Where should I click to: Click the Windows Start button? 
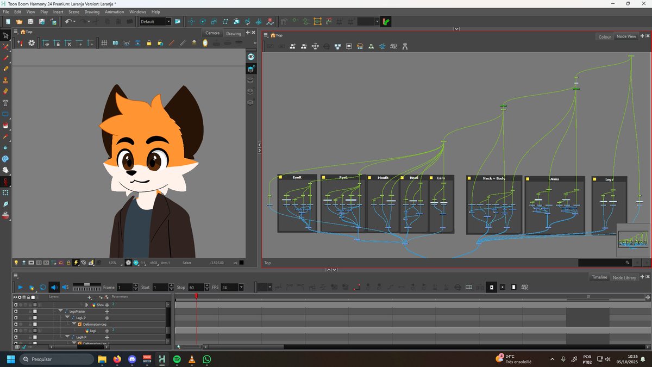pos(10,359)
